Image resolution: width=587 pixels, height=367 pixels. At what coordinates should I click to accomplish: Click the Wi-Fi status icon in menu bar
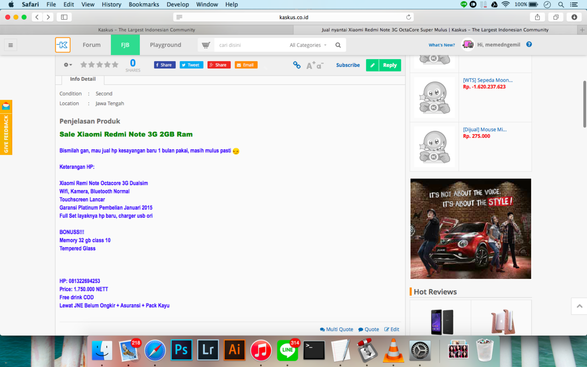pyautogui.click(x=506, y=5)
